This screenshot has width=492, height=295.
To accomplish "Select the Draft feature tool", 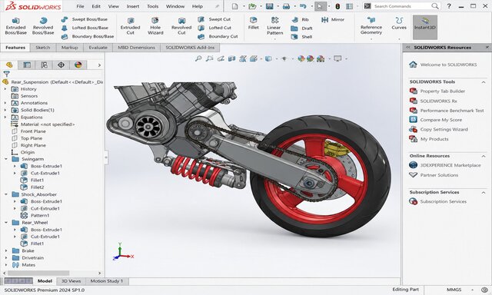I will pos(301,28).
